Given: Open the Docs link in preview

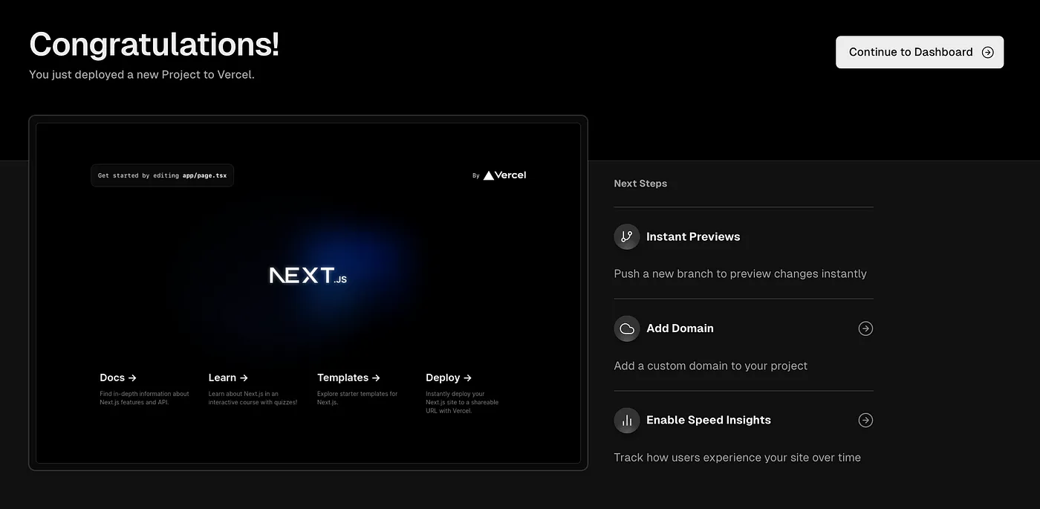Looking at the screenshot, I should point(118,377).
